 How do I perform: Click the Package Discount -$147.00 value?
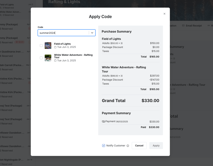coord(154,80)
